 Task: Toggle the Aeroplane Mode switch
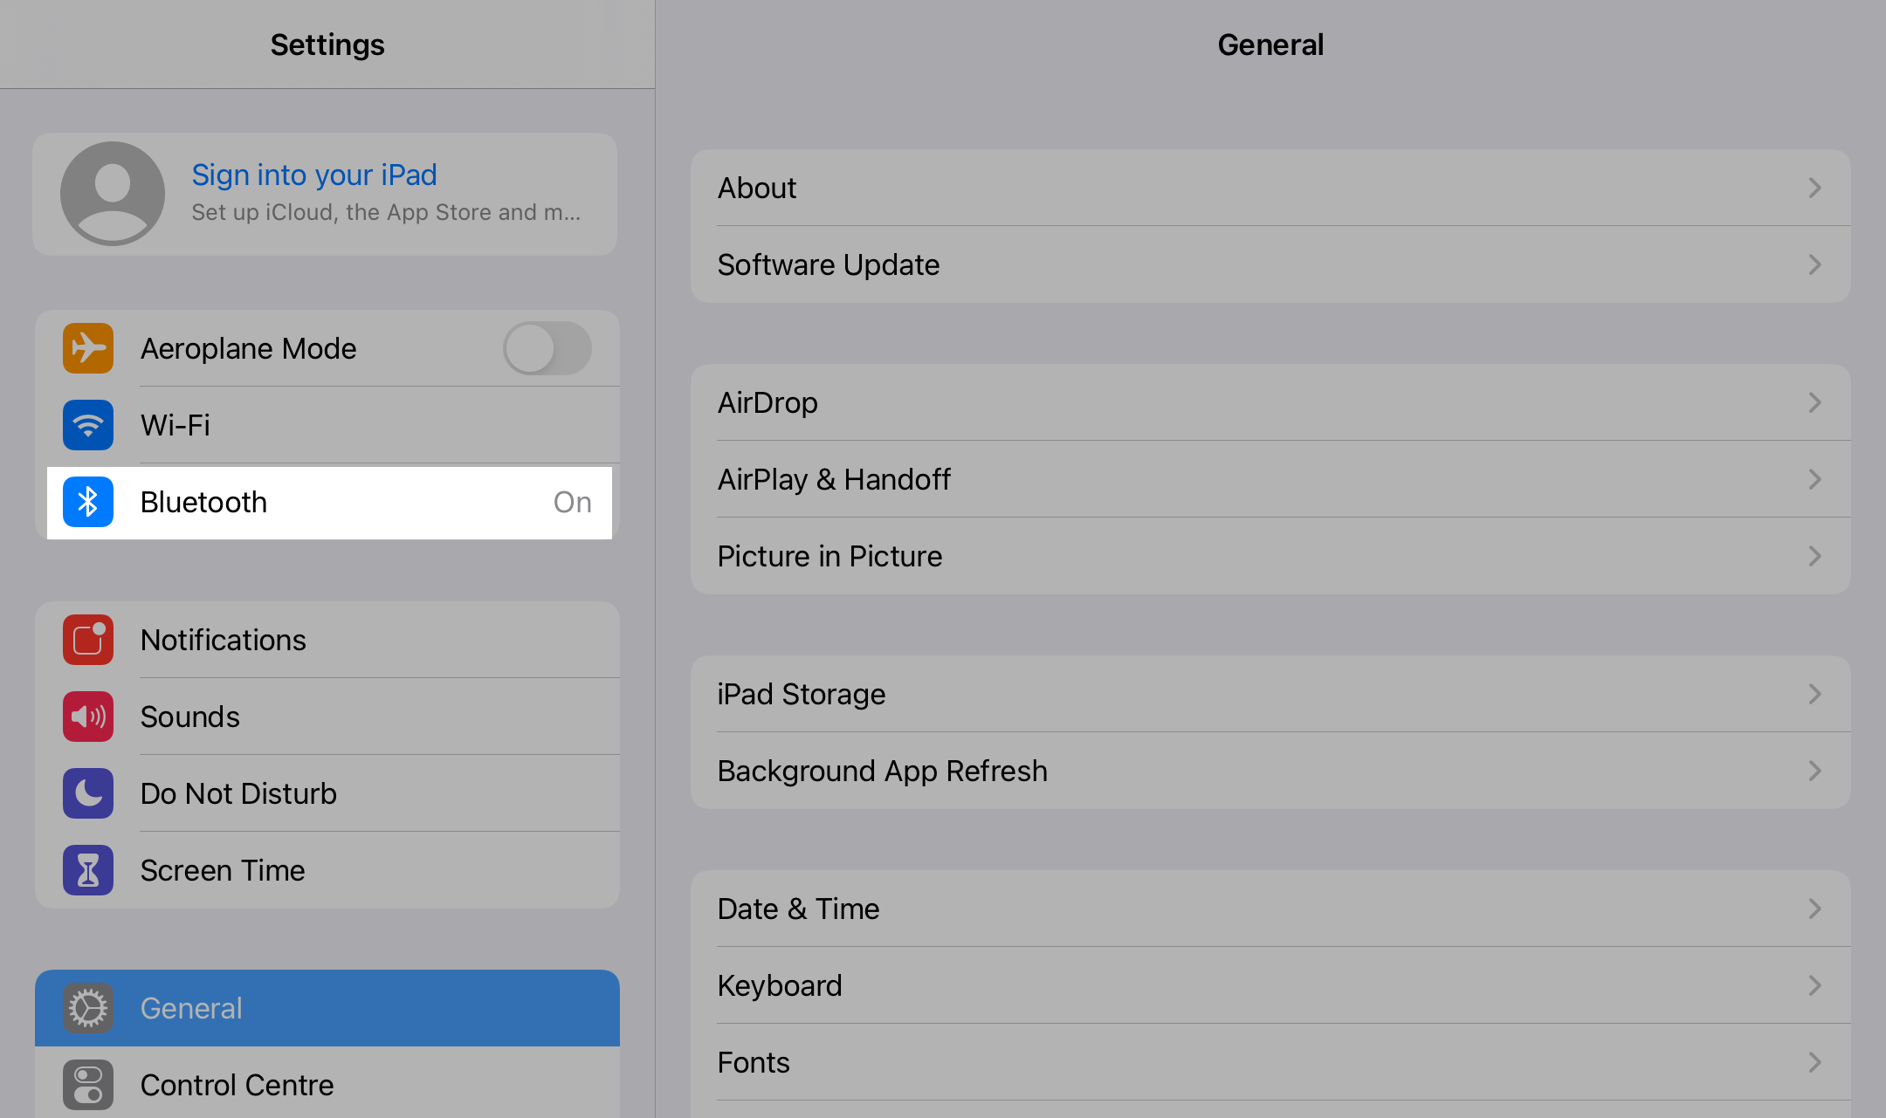click(x=547, y=348)
